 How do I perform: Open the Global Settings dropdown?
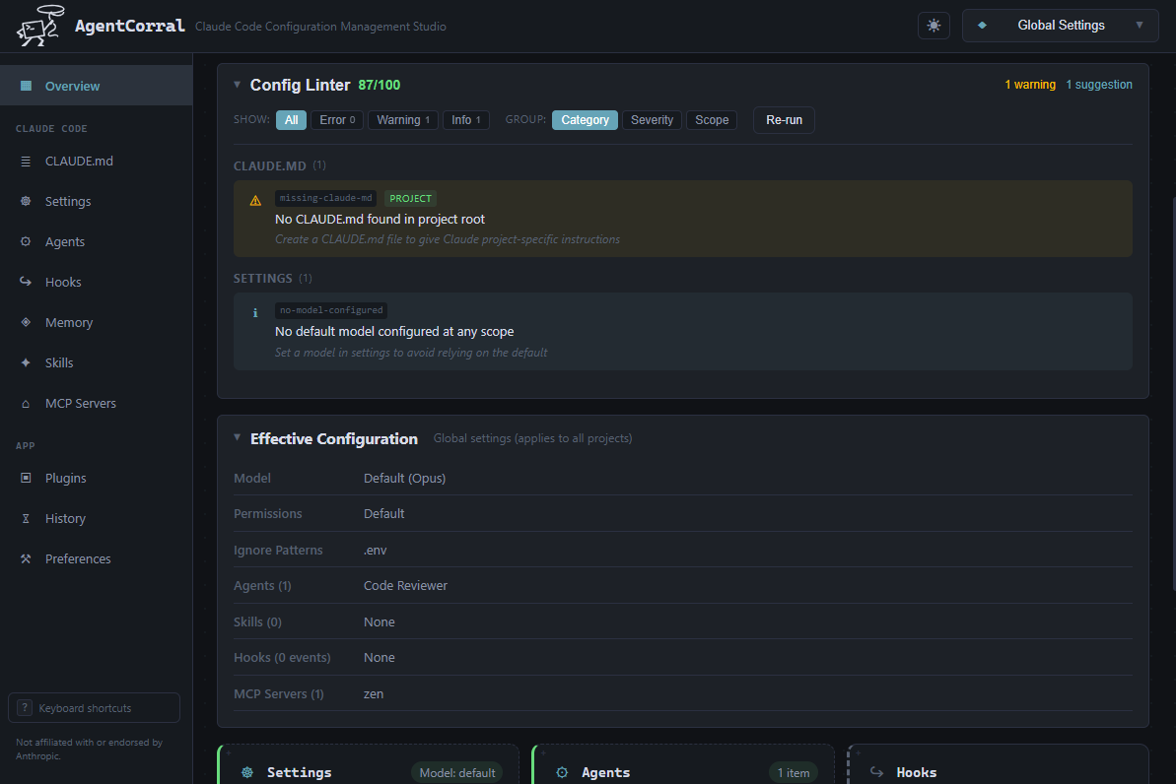click(1060, 26)
